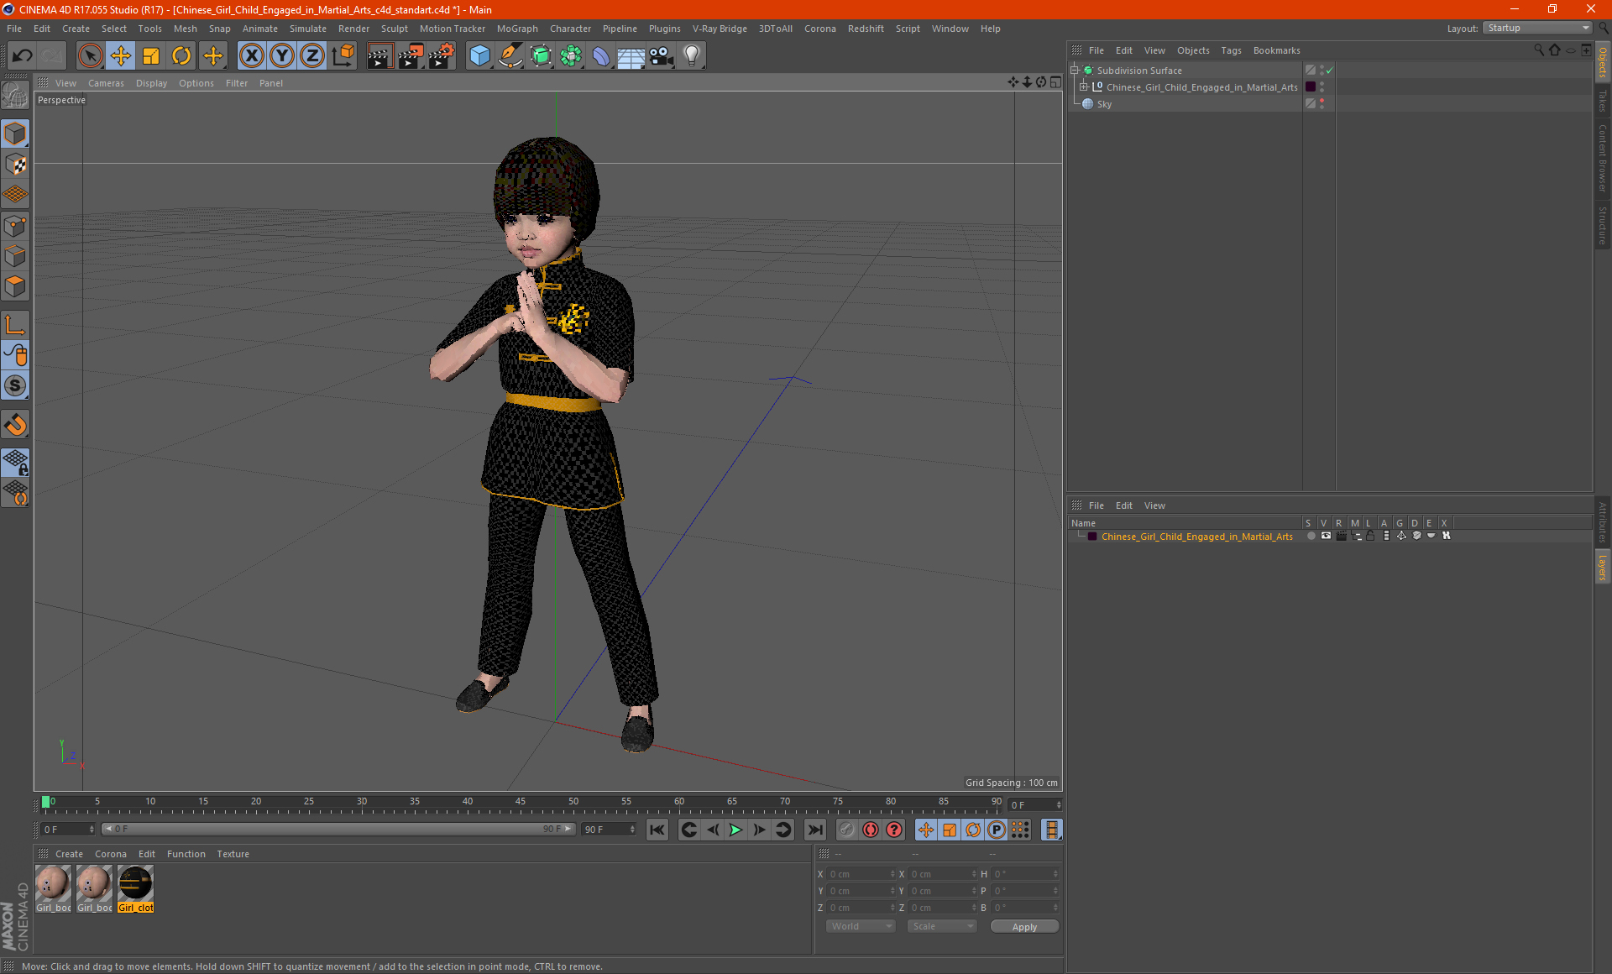This screenshot has width=1612, height=974.
Task: Toggle Sky visibility dots
Action: point(1322,104)
